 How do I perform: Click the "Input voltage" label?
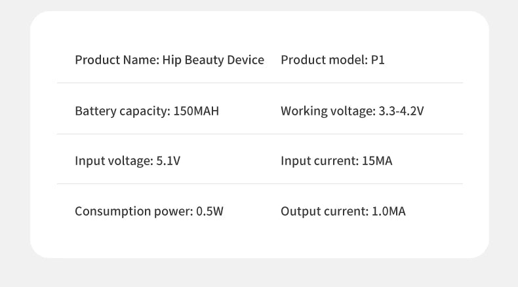tap(113, 161)
